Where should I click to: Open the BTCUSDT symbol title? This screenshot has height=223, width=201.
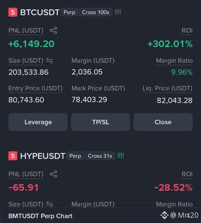[x=40, y=12]
